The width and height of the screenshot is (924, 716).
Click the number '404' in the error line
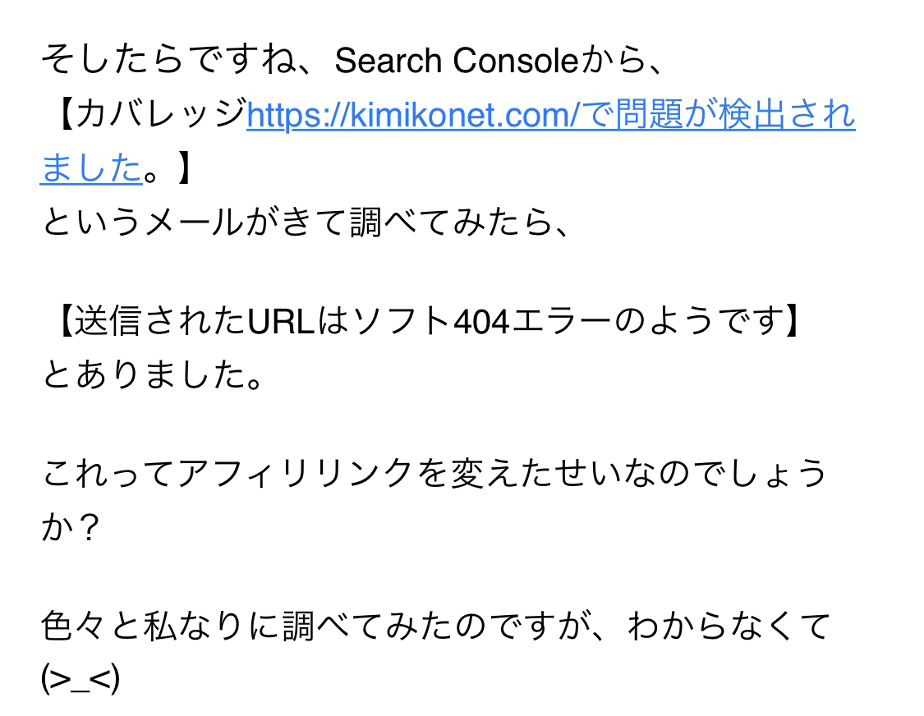click(481, 323)
